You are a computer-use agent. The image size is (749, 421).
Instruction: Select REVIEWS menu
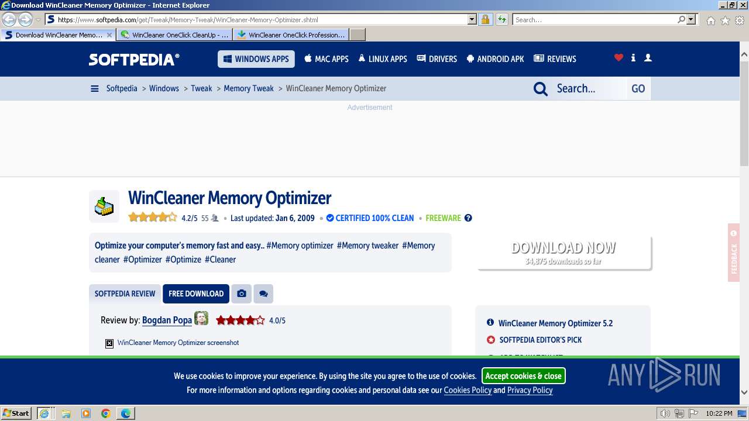point(555,59)
